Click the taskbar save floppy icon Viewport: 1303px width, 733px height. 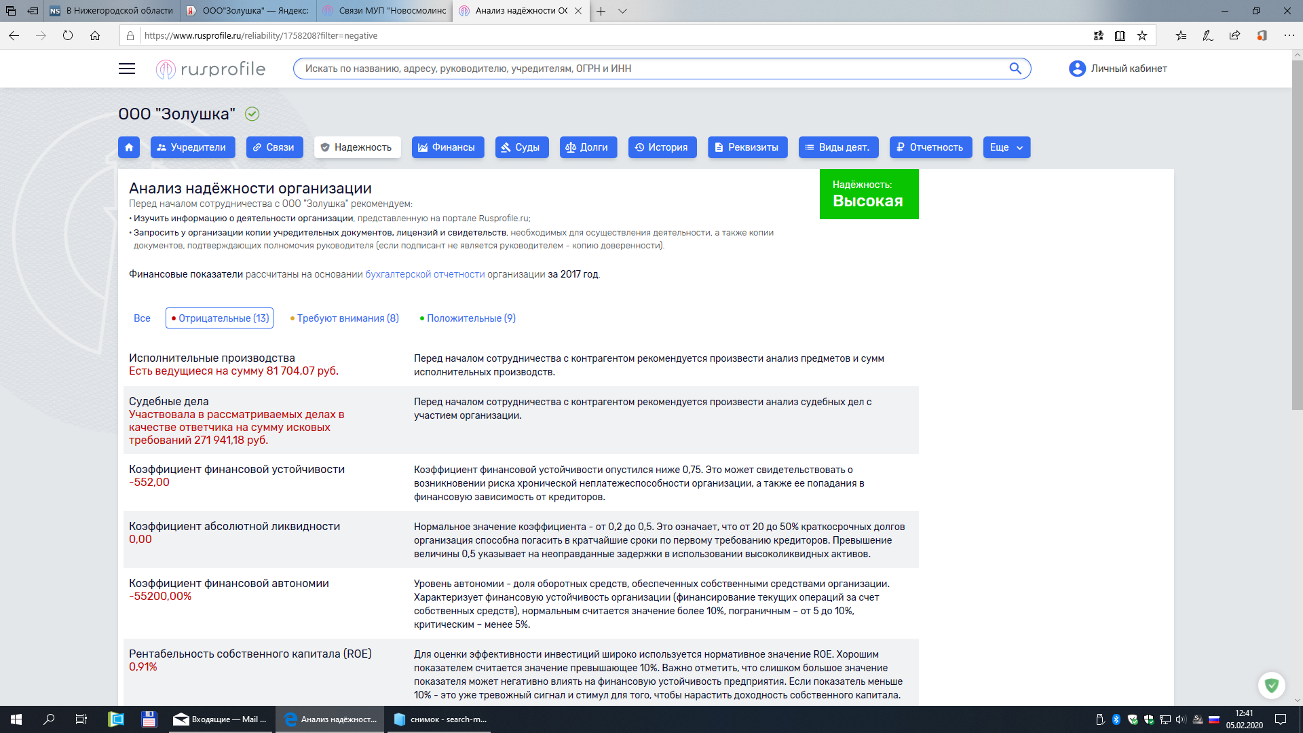149,719
